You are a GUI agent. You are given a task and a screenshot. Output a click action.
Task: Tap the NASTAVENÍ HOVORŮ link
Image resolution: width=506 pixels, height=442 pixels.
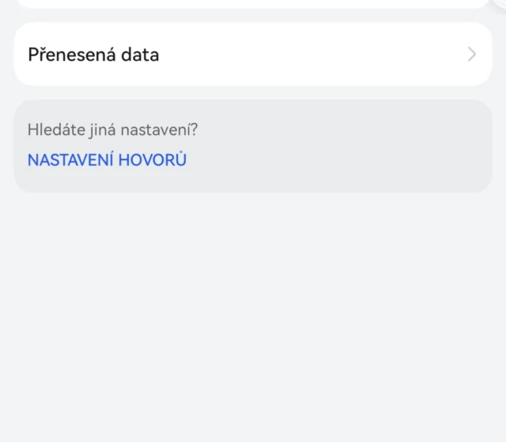pos(107,160)
